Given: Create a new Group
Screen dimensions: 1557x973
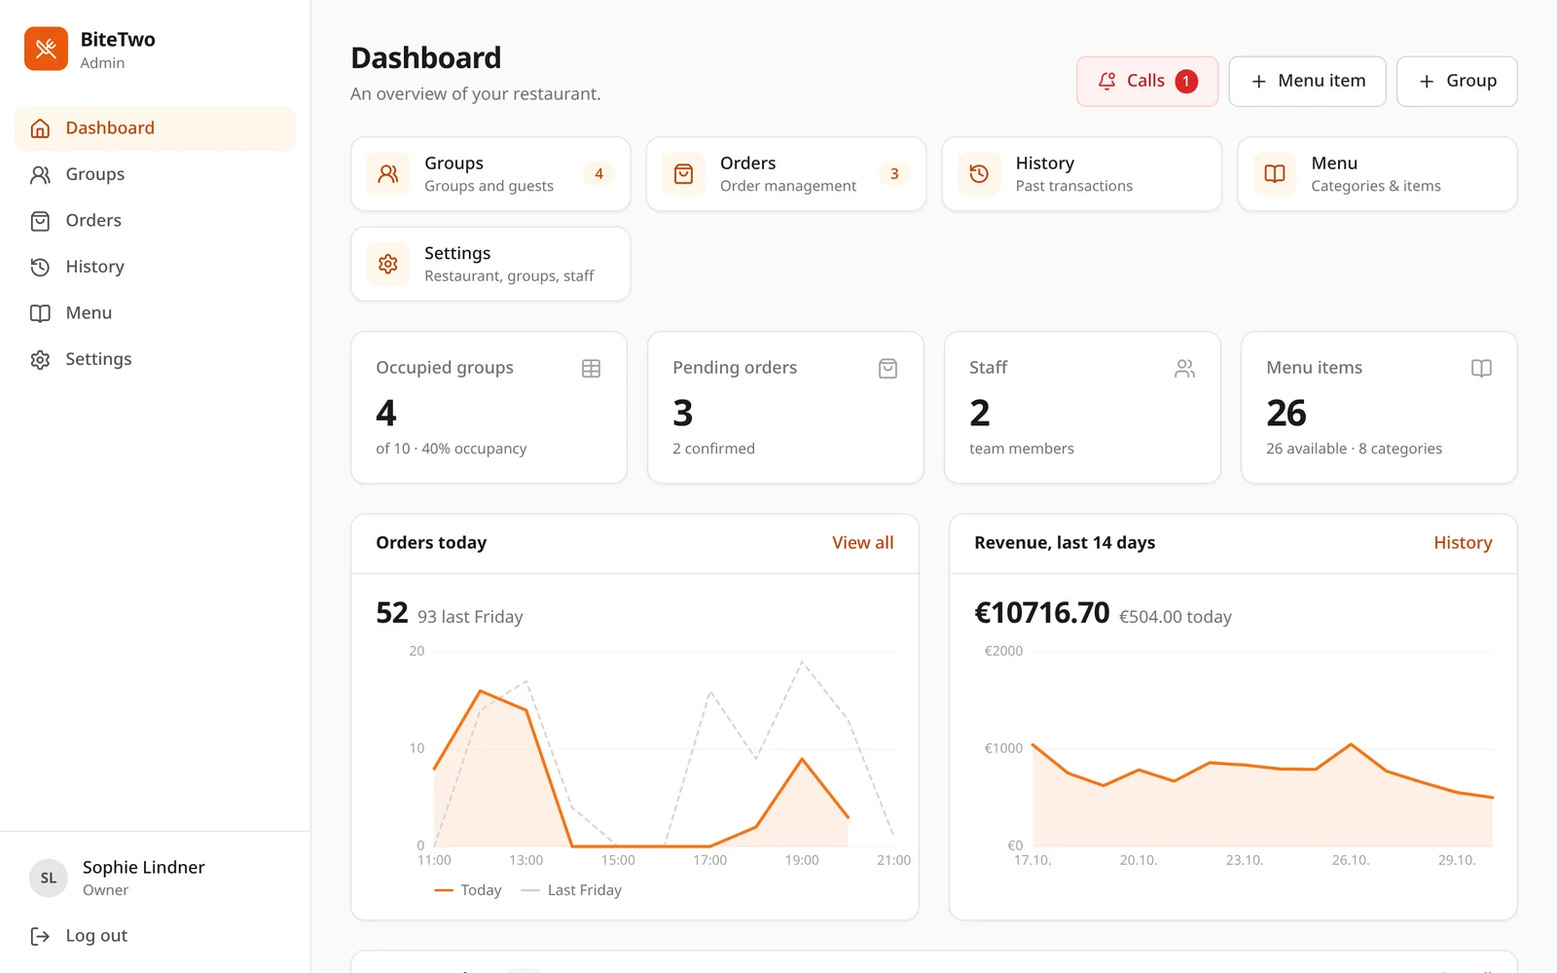Looking at the screenshot, I should pos(1457,82).
